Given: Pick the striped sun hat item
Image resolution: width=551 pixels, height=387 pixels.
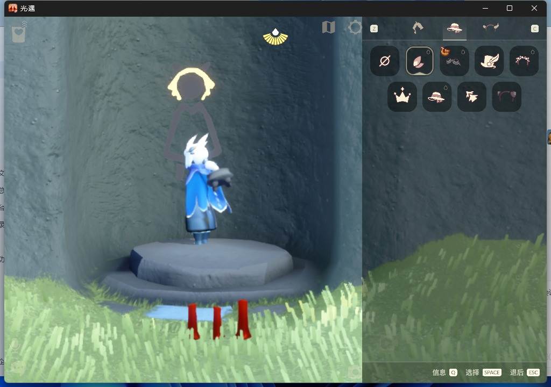Looking at the screenshot, I should (x=437, y=97).
